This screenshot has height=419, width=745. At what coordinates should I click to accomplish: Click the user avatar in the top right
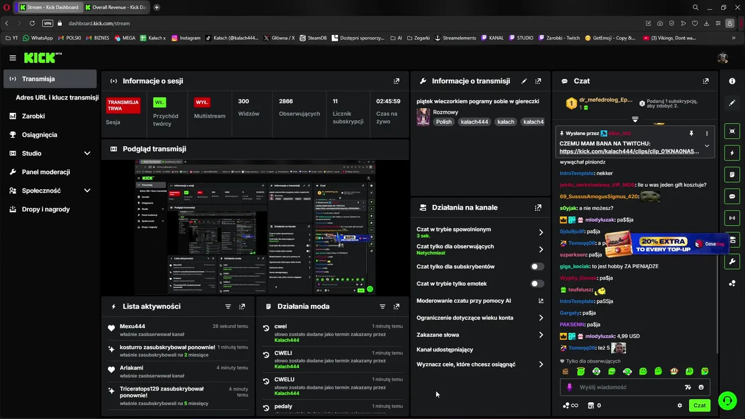click(x=723, y=58)
